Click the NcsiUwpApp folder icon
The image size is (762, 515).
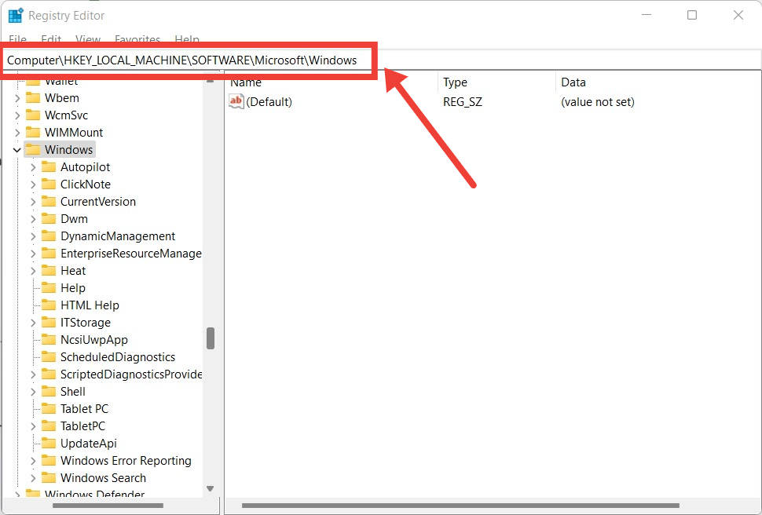click(49, 340)
